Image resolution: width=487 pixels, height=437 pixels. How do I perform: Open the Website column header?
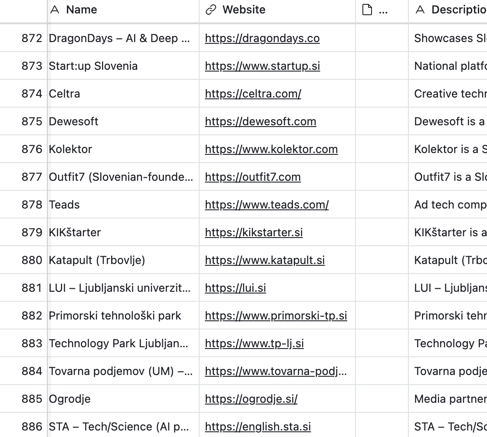click(x=277, y=11)
